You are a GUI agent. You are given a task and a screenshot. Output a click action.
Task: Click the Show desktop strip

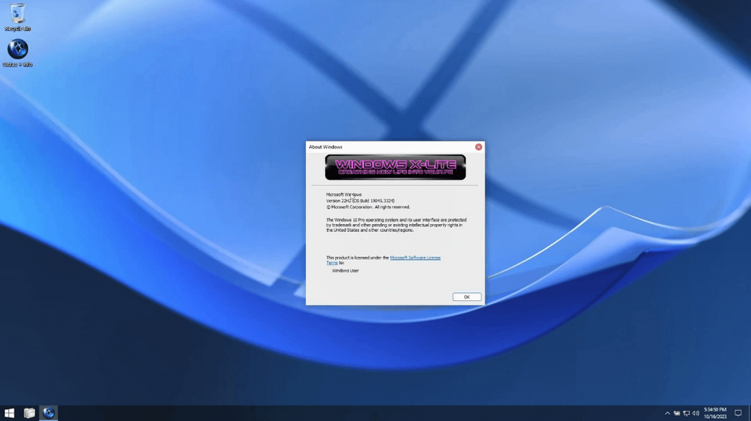tap(749, 413)
